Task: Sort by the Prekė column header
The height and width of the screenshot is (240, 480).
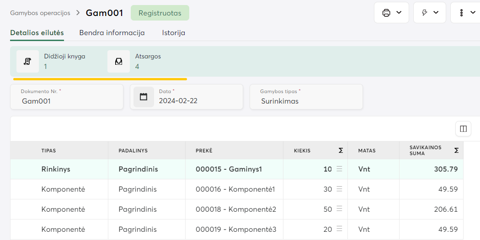Action: coord(204,151)
